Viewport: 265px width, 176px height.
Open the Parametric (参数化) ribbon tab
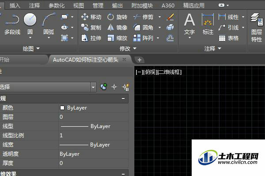57,6
